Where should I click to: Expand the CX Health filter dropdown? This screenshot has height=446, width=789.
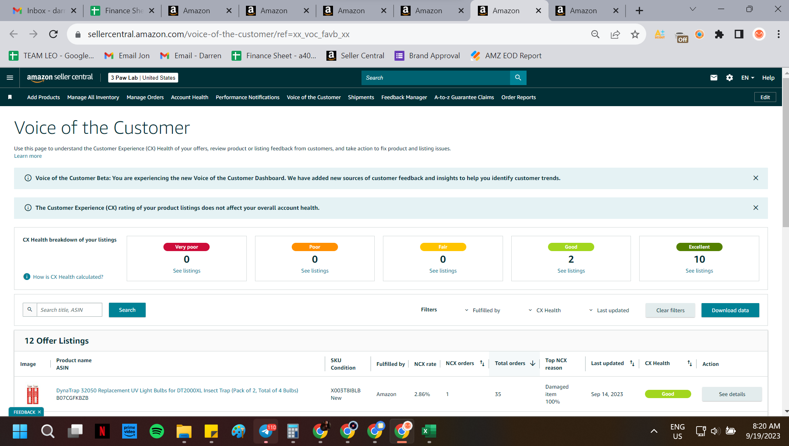coord(544,310)
